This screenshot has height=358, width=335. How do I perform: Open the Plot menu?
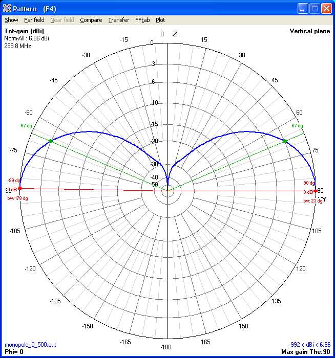tap(160, 20)
